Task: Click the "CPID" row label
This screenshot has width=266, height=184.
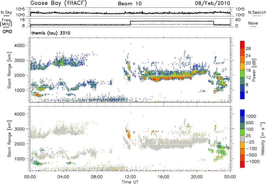Action: pyautogui.click(x=7, y=32)
